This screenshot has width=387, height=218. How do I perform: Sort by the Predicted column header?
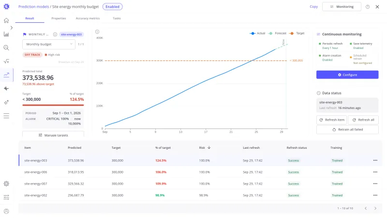[x=74, y=148]
